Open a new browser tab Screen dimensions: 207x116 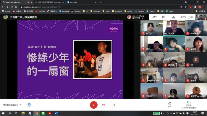(101, 2)
